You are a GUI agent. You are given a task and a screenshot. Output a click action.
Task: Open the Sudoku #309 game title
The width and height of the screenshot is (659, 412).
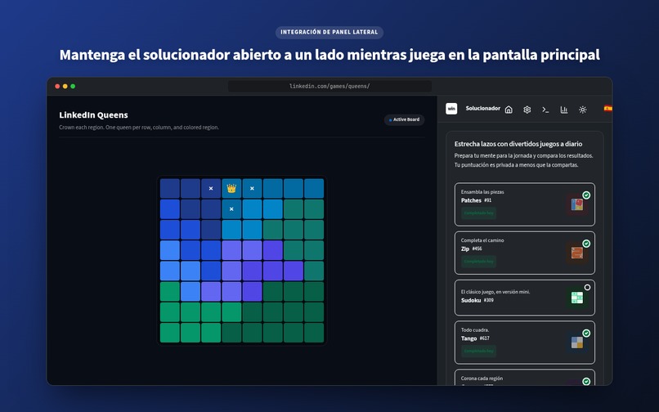point(477,301)
